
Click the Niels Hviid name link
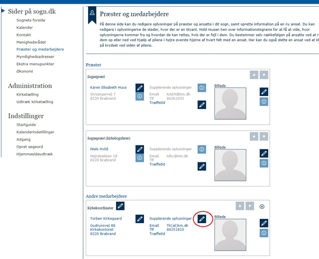(x=99, y=149)
